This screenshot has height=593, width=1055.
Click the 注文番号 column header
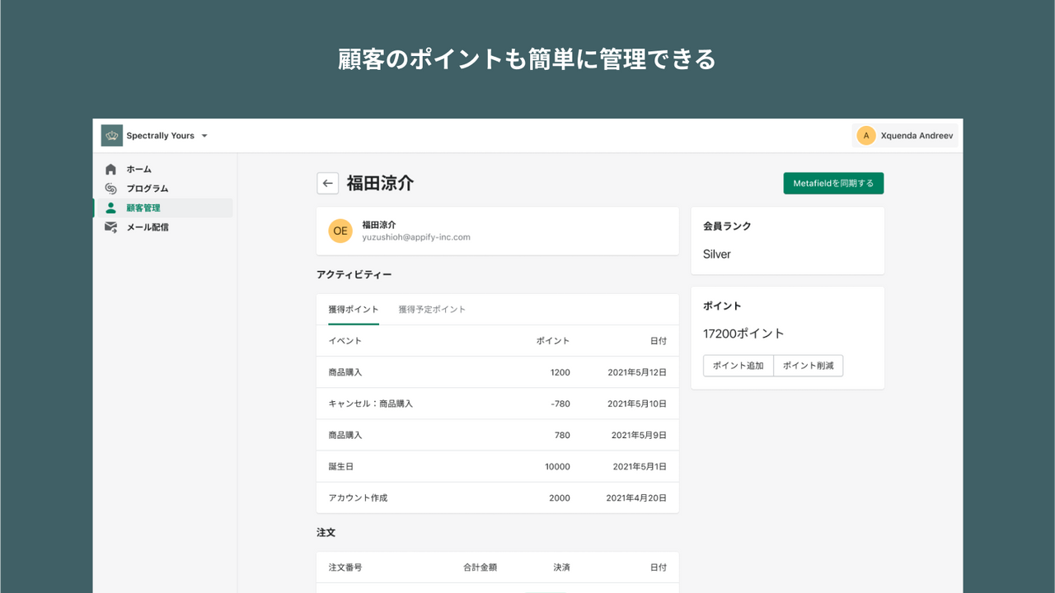coord(345,567)
